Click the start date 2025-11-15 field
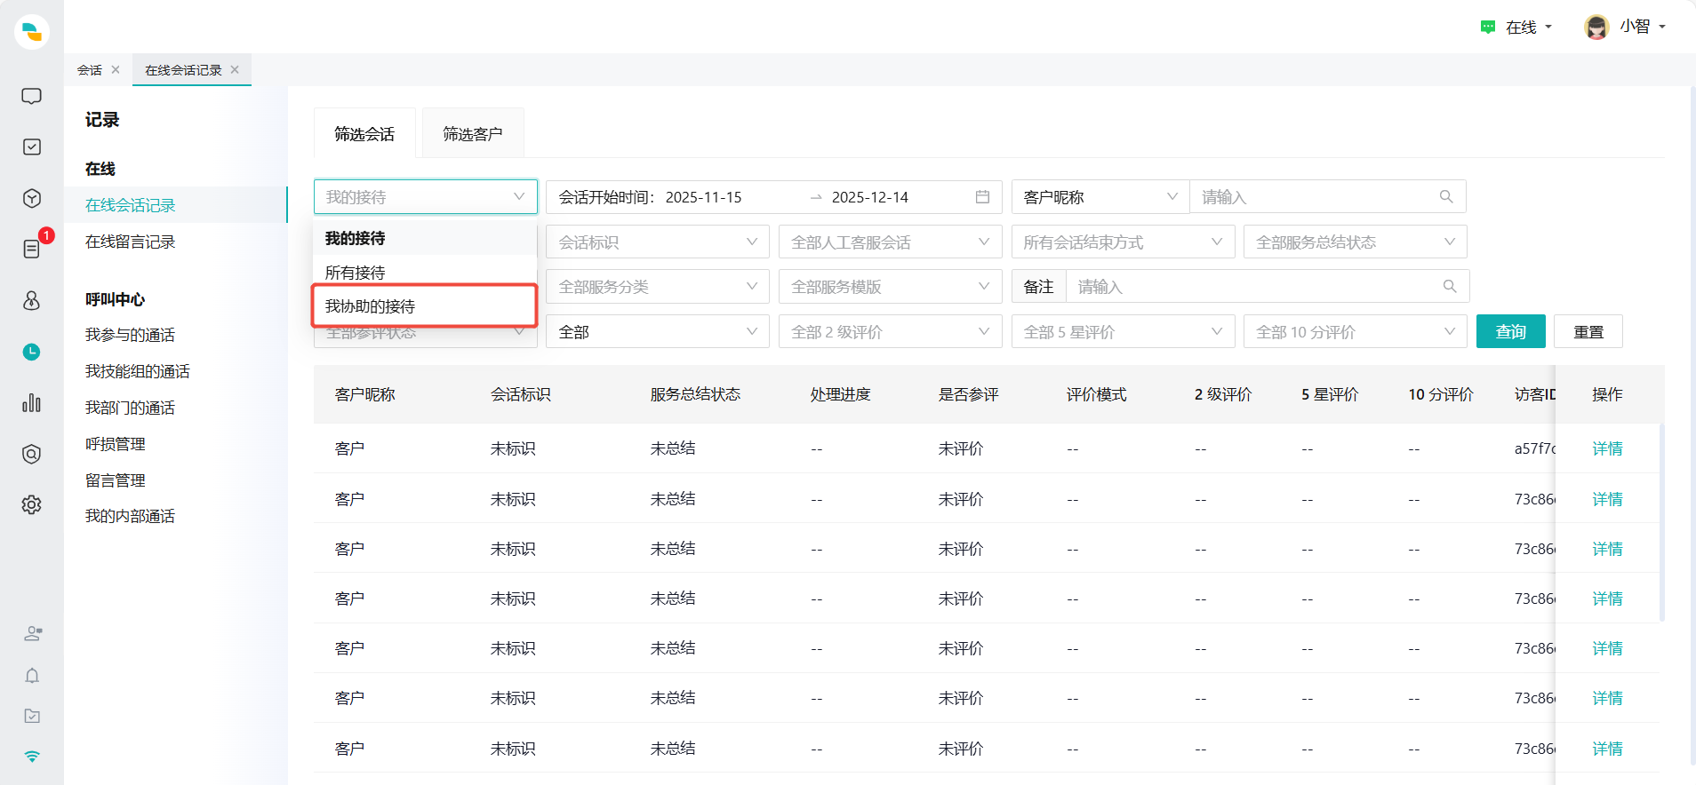This screenshot has height=785, width=1696. click(x=704, y=197)
